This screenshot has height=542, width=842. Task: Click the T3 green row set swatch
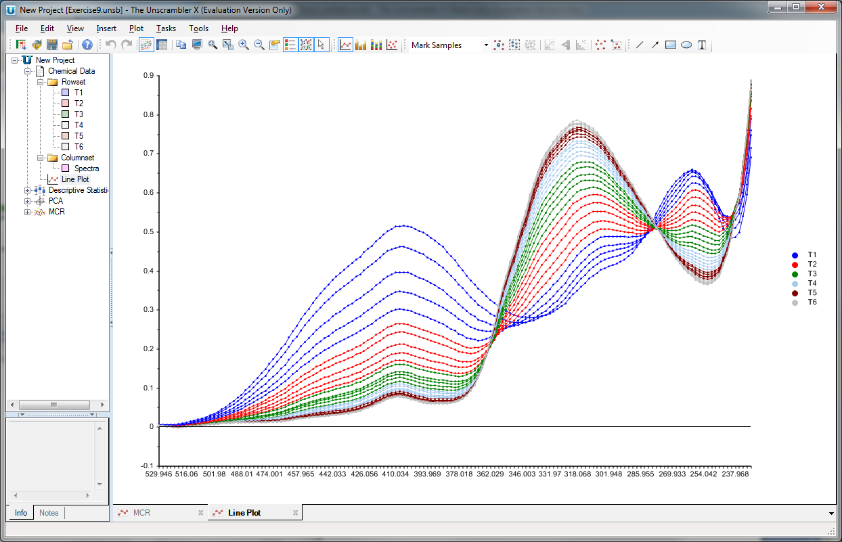(66, 114)
